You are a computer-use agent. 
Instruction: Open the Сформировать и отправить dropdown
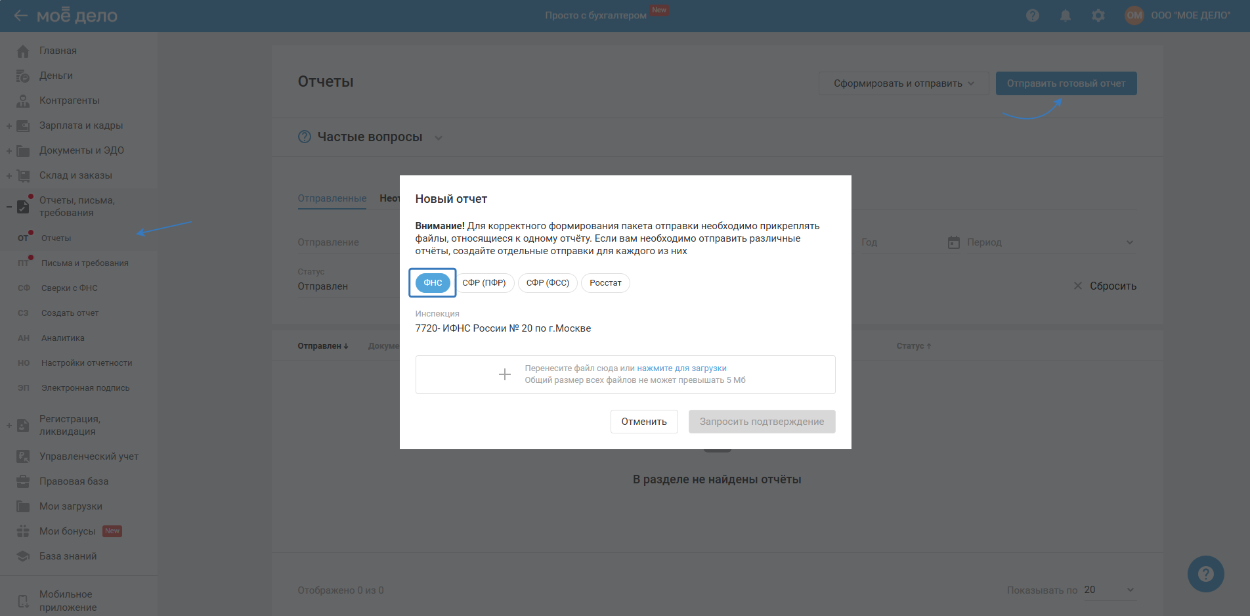(x=903, y=83)
